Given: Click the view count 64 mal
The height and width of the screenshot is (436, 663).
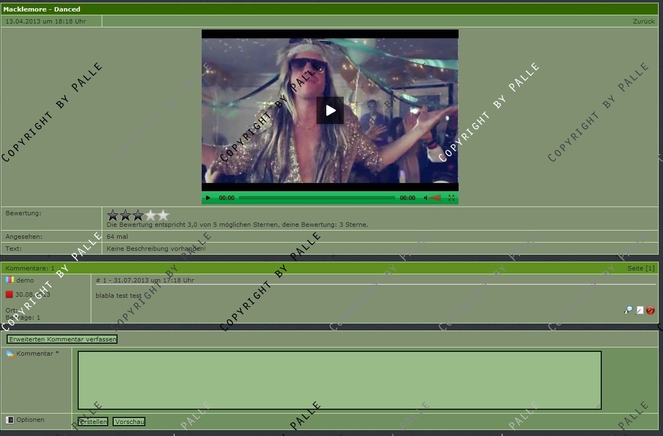Looking at the screenshot, I should point(118,237).
